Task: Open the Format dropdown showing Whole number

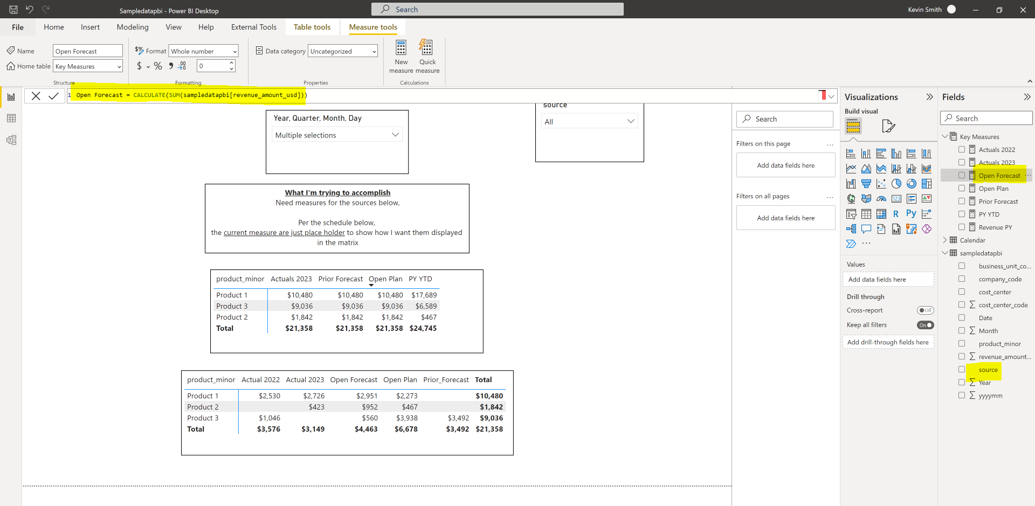Action: point(203,51)
